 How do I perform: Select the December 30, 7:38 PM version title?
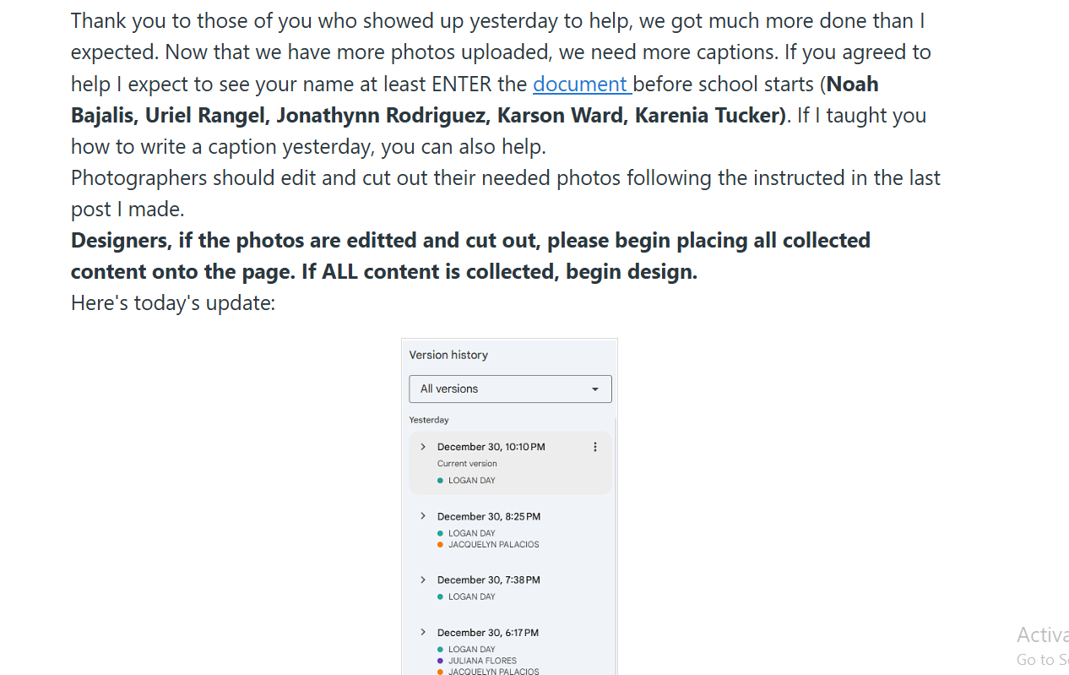point(488,580)
